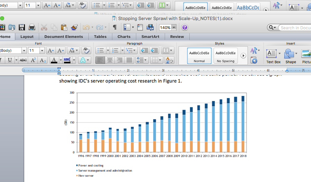Apply the No Spacing style
The height and width of the screenshot is (182, 311).
[226, 56]
